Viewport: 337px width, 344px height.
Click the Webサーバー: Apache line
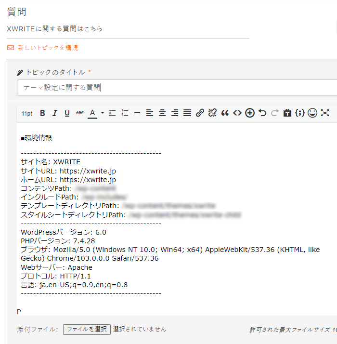point(57,267)
